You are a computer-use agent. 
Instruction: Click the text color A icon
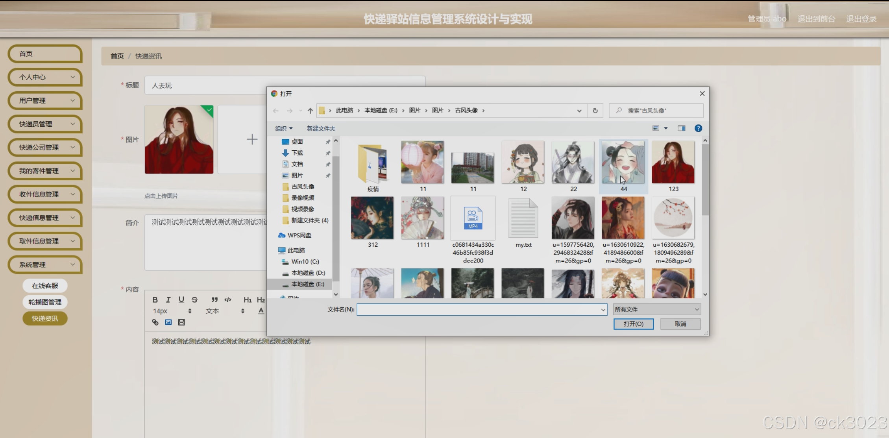261,310
